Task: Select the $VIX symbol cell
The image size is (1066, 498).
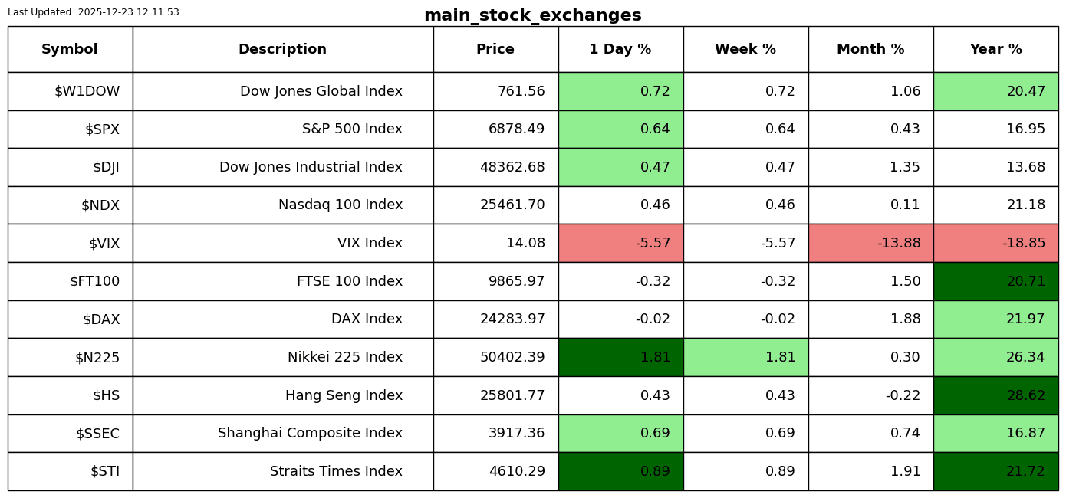Action: 104,244
